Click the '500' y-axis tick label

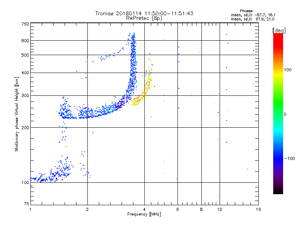[25, 55]
